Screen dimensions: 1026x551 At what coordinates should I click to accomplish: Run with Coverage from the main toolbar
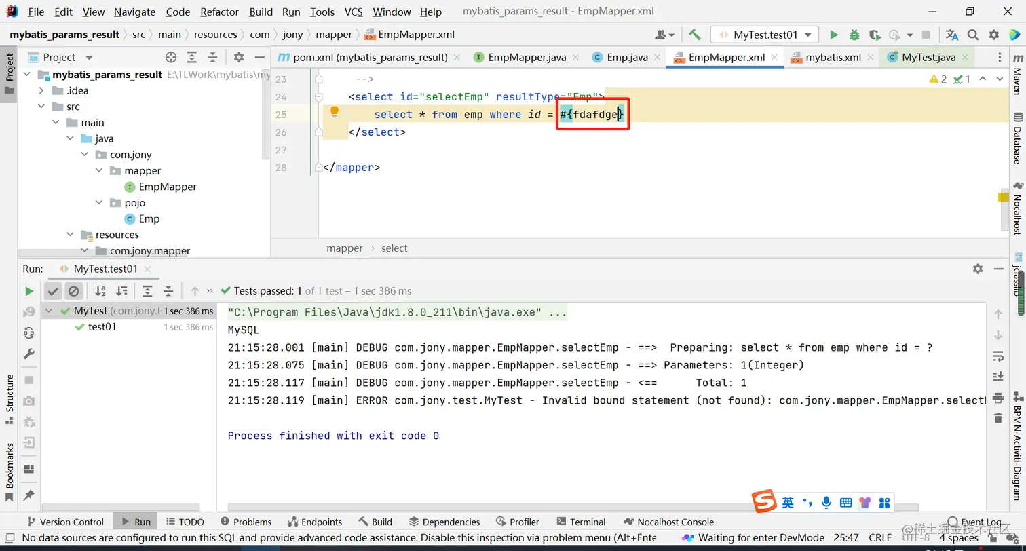[875, 35]
